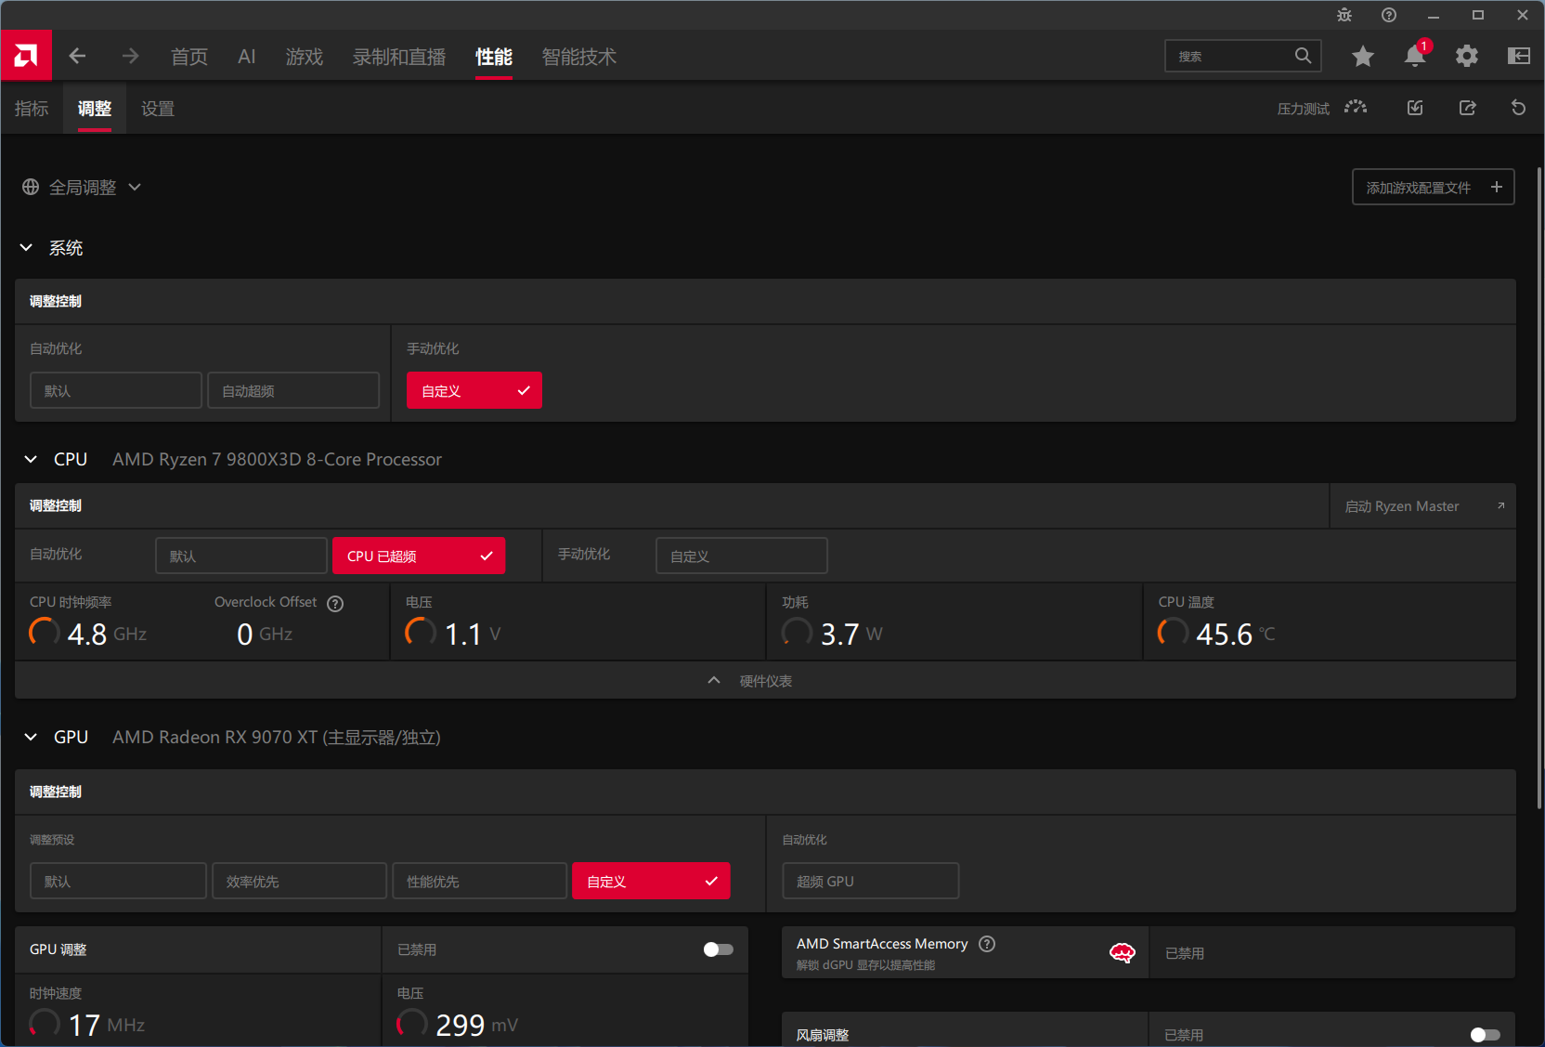Click the reset undo icon
The height and width of the screenshot is (1047, 1545).
point(1518,108)
